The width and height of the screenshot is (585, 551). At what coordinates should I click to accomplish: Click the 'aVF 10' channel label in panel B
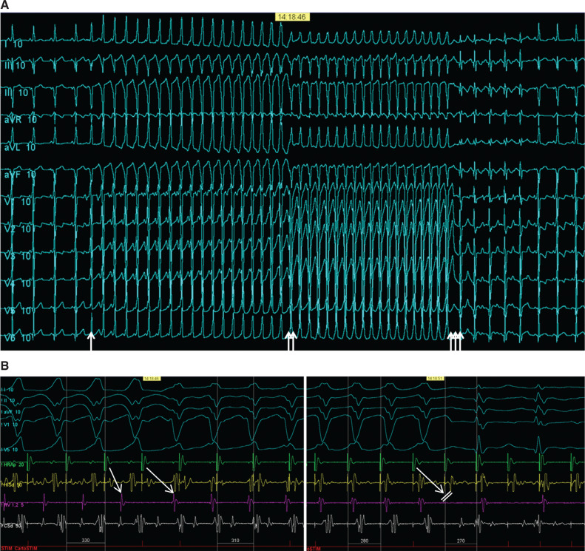pyautogui.click(x=10, y=412)
